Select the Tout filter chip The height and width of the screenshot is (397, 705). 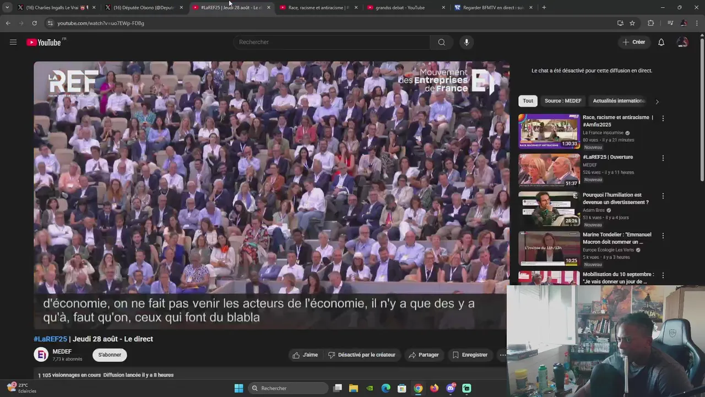pos(528,101)
